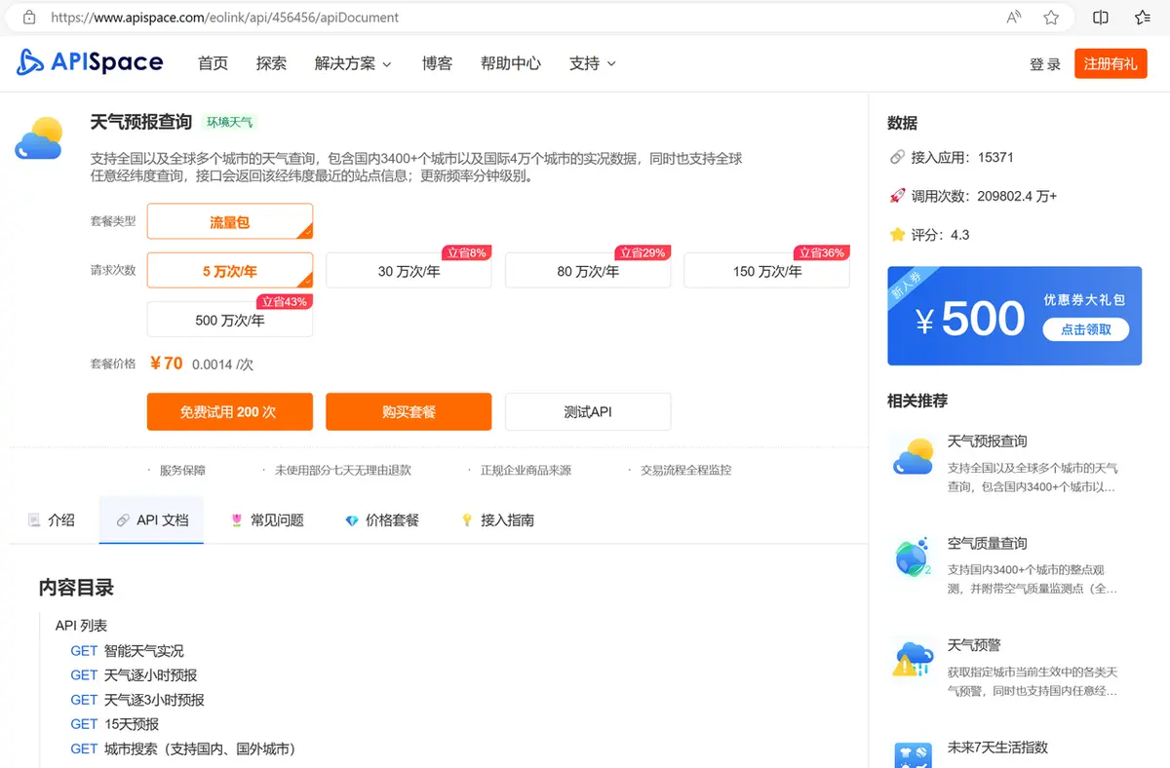Open the GET 城市搜索 API link
This screenshot has height=768, width=1170.
pyautogui.click(x=183, y=749)
